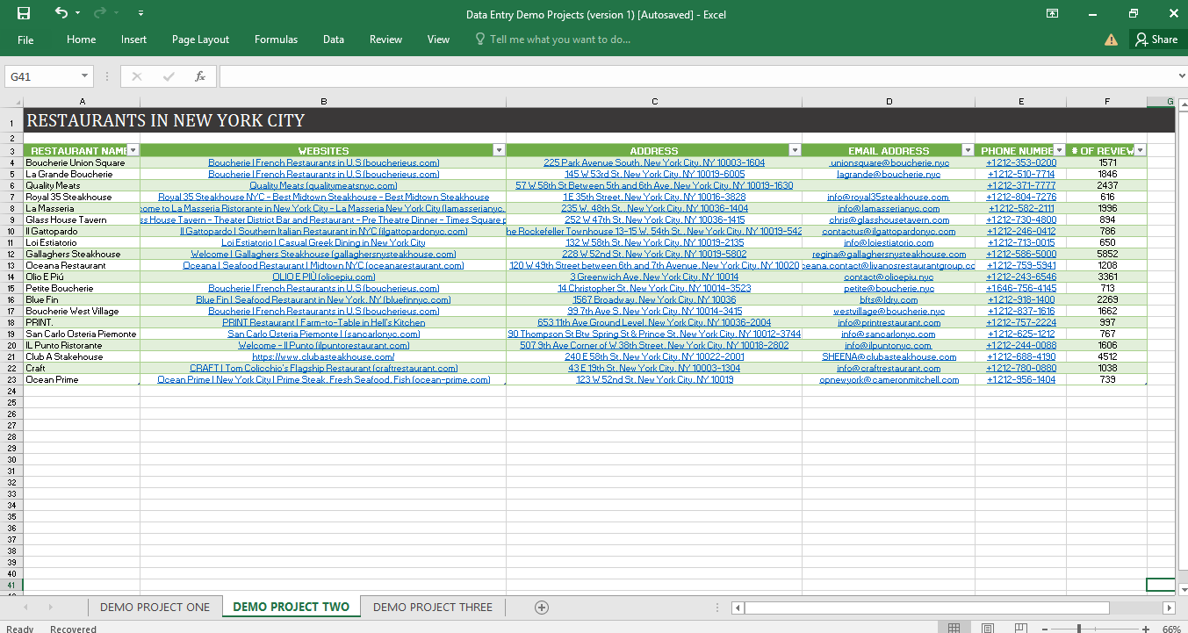The image size is (1188, 633).
Task: Click the zoom slider handle
Action: point(1079,629)
